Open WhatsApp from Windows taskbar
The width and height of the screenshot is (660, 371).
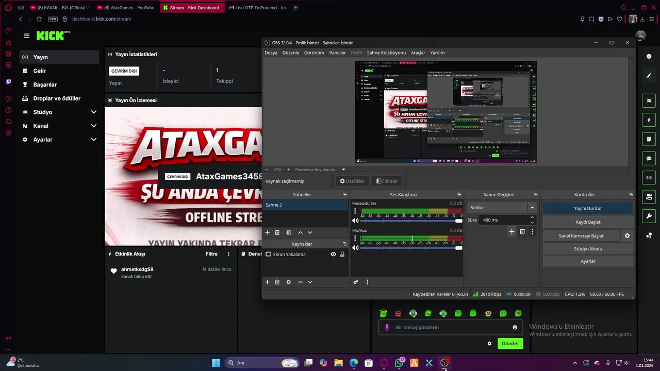tap(399, 363)
